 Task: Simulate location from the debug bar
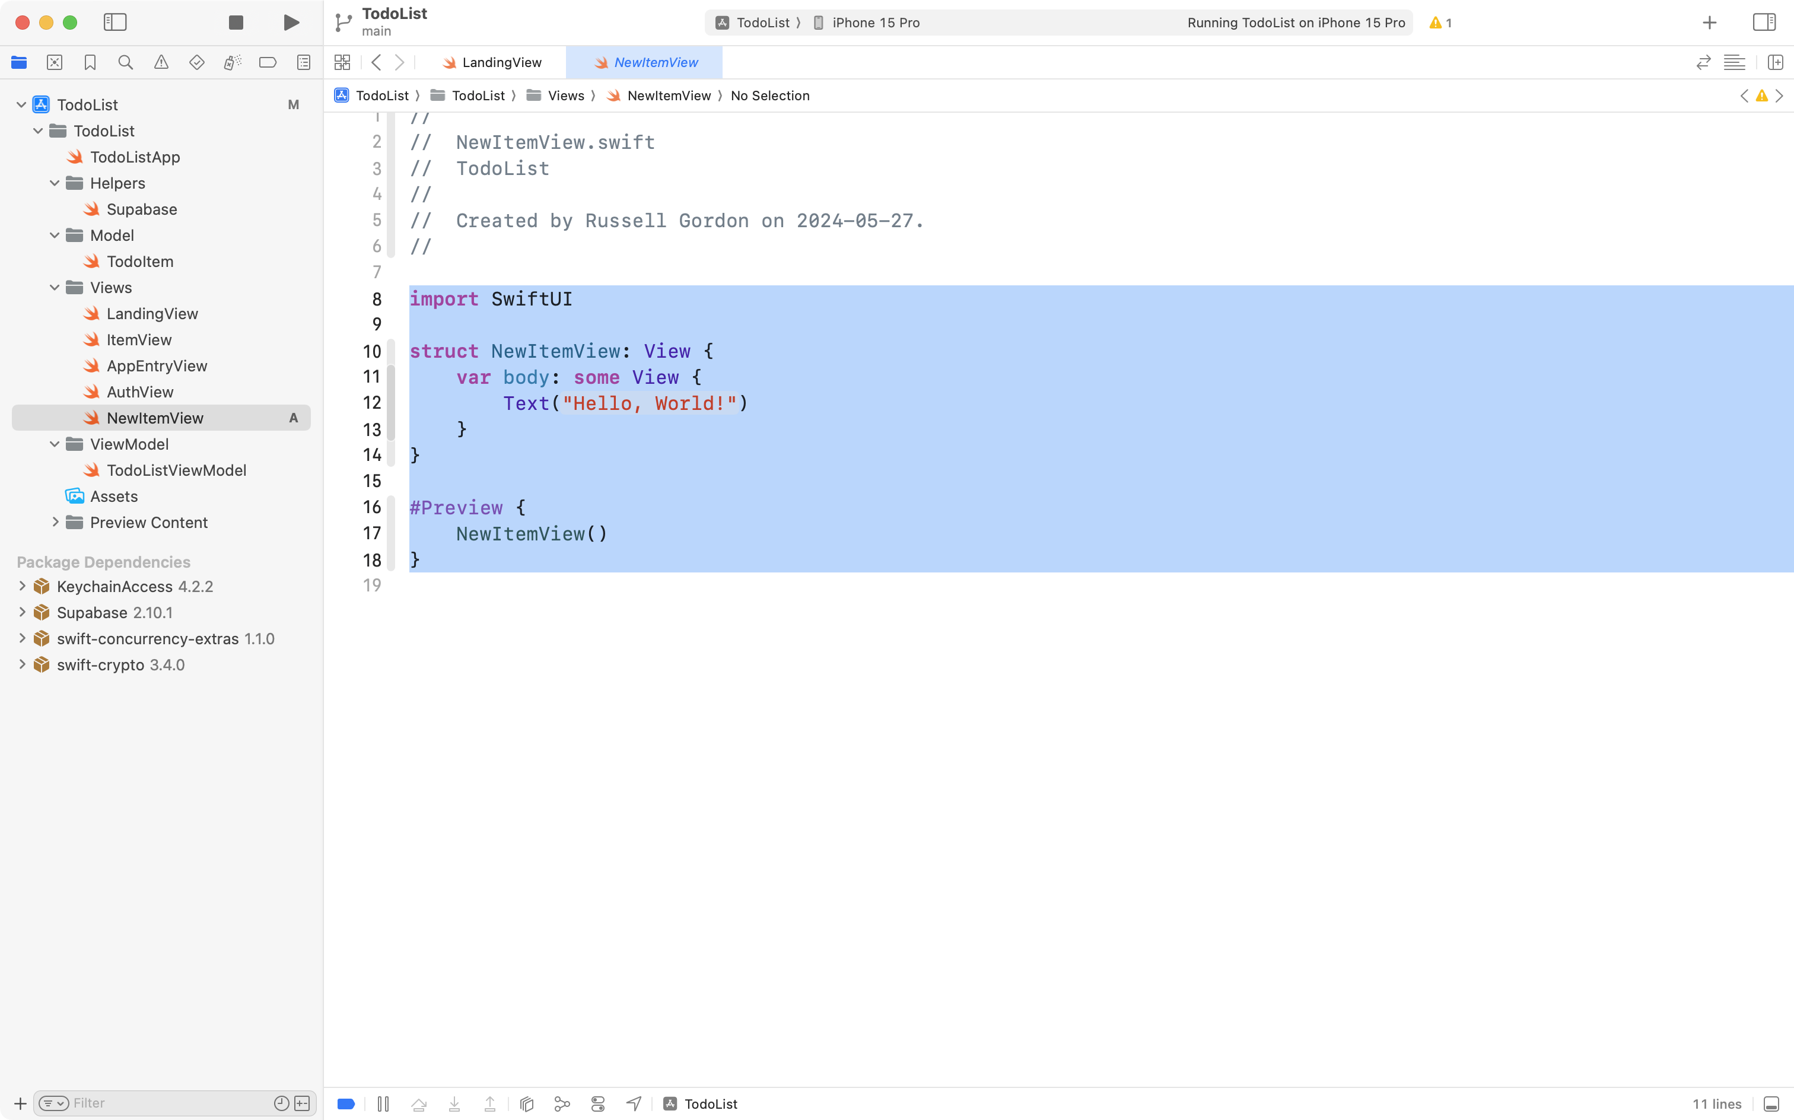point(634,1103)
